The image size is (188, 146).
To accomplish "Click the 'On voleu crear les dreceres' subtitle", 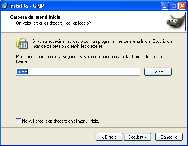I will tap(53, 23).
